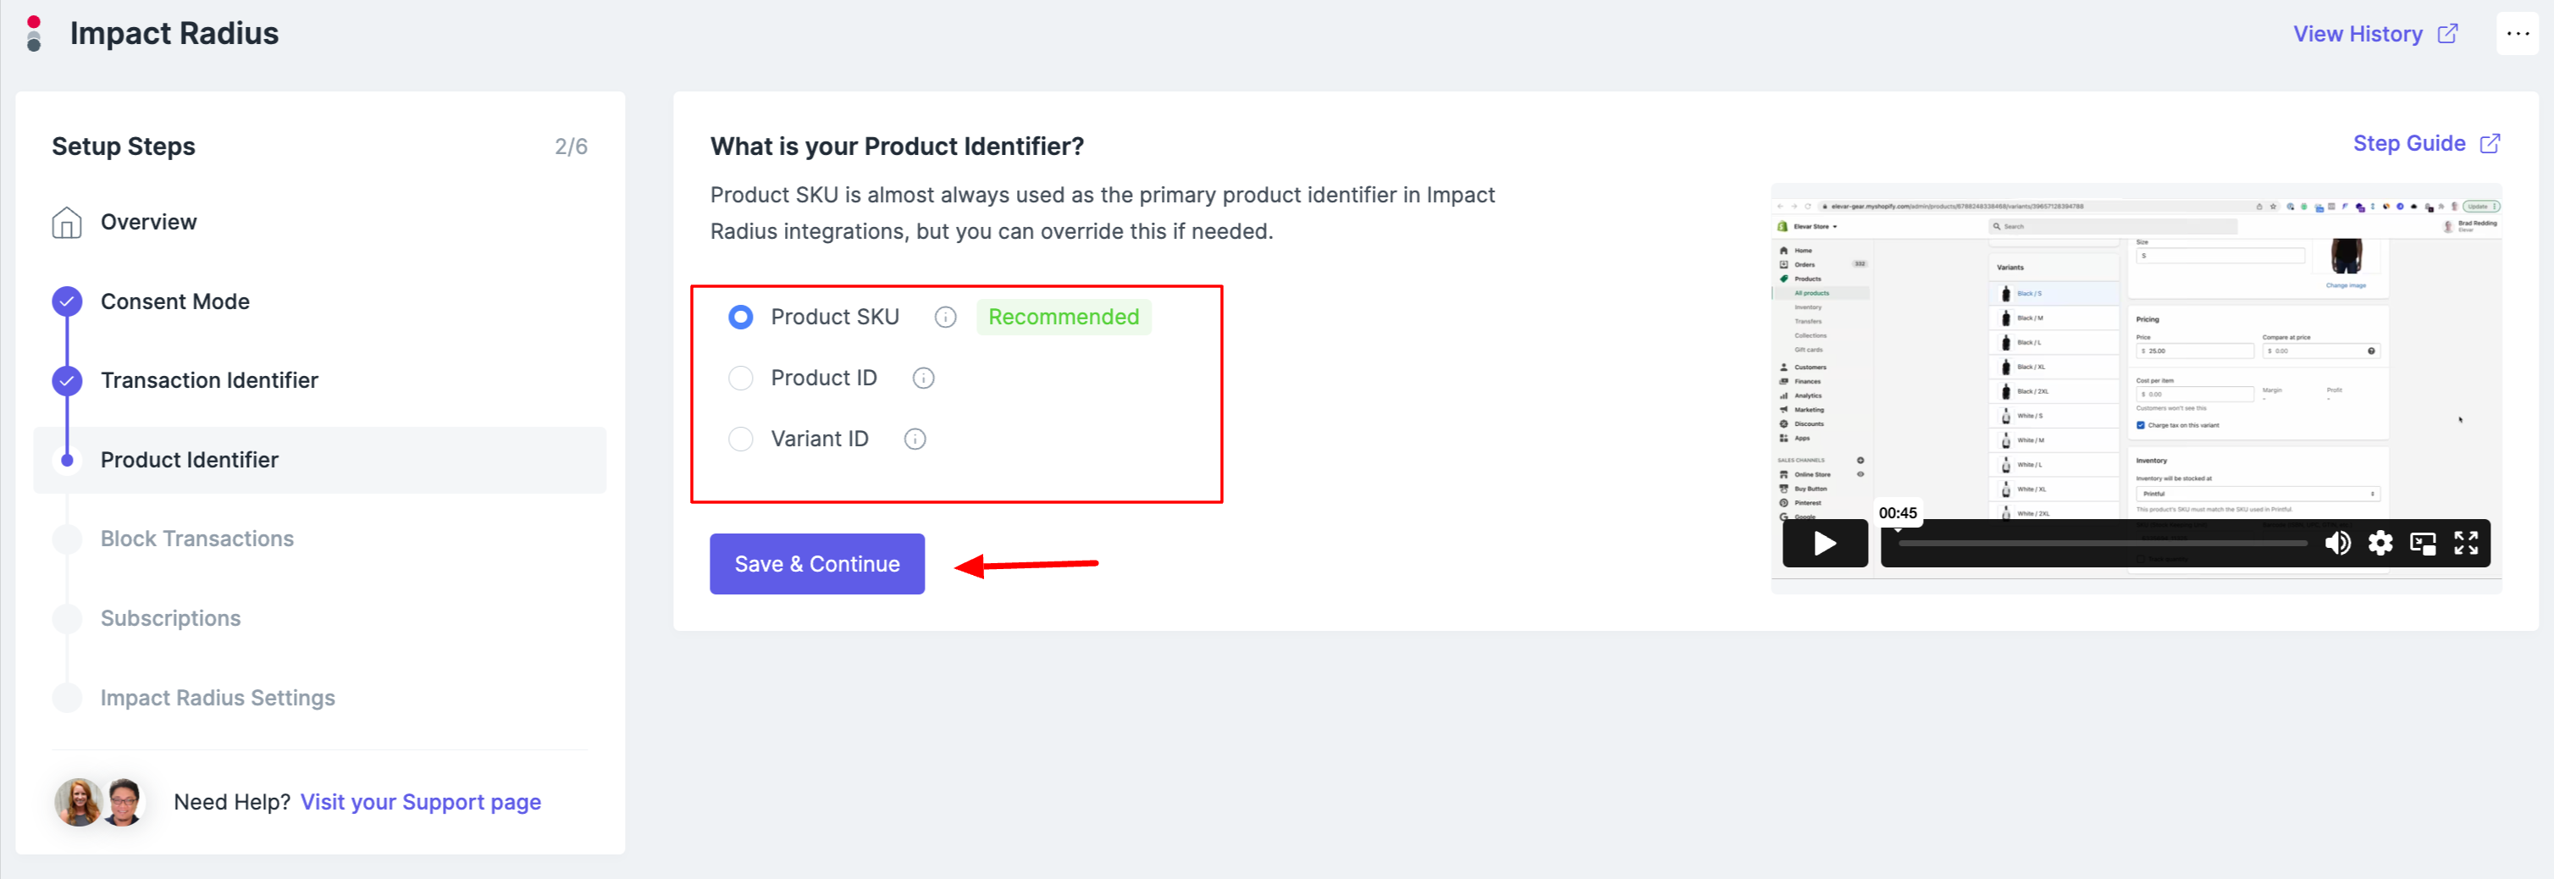This screenshot has width=2554, height=879.
Task: Click the info icon beside Product ID
Action: tap(923, 379)
